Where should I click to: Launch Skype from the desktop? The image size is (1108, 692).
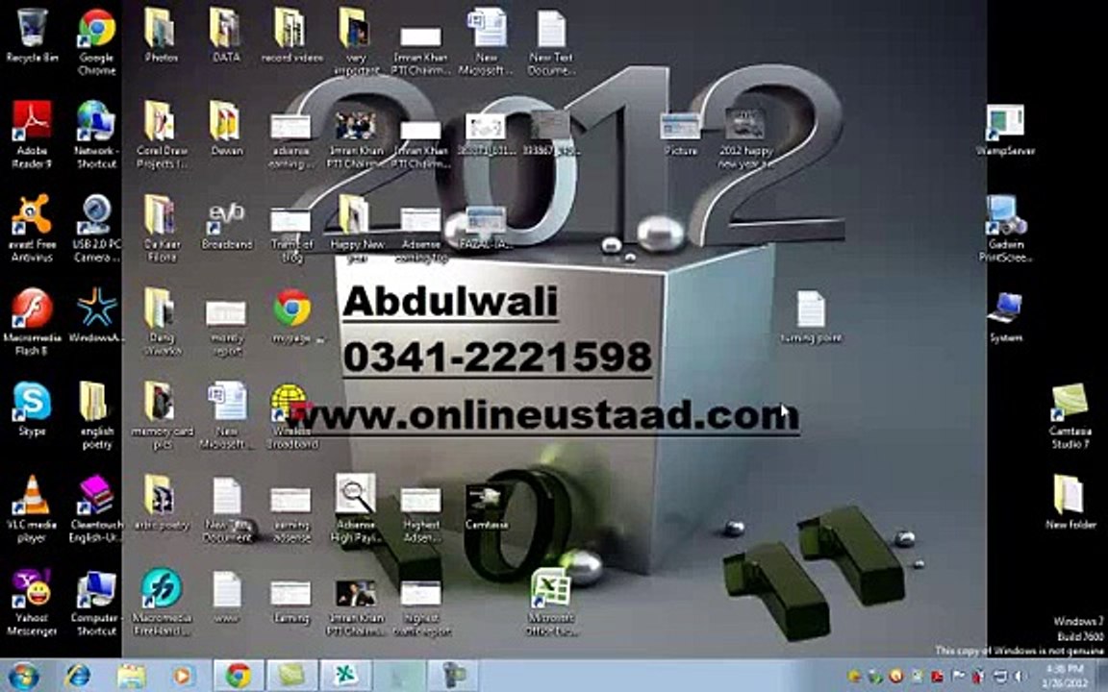(x=32, y=408)
